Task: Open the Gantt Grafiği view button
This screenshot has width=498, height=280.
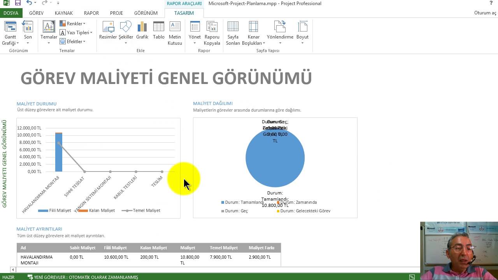Action: (x=10, y=33)
